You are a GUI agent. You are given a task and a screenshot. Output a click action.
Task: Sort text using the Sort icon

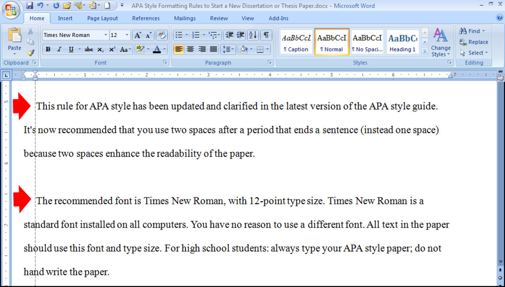[253, 35]
